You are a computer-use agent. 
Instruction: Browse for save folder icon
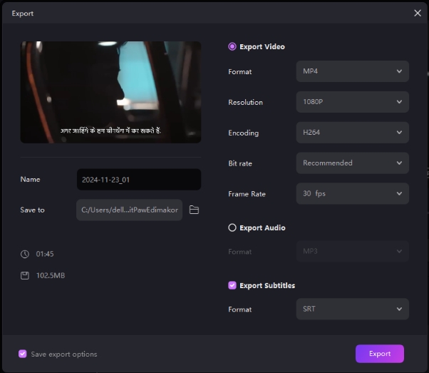point(194,210)
